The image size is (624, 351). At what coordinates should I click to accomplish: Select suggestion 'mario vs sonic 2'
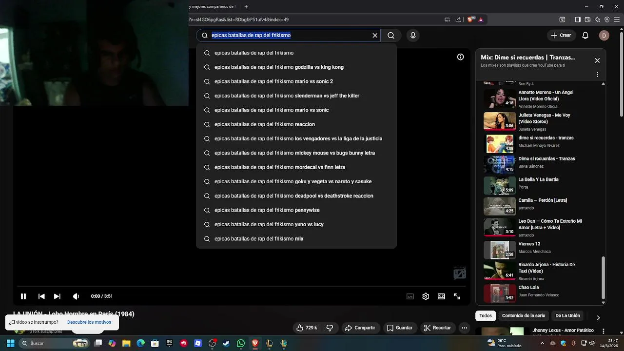[x=296, y=81]
